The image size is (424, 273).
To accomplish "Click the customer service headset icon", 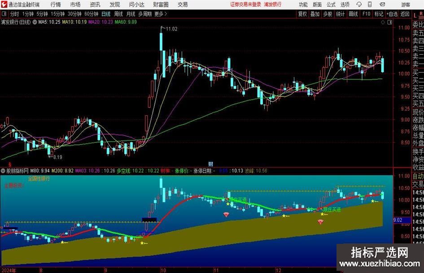I will pos(359,4).
